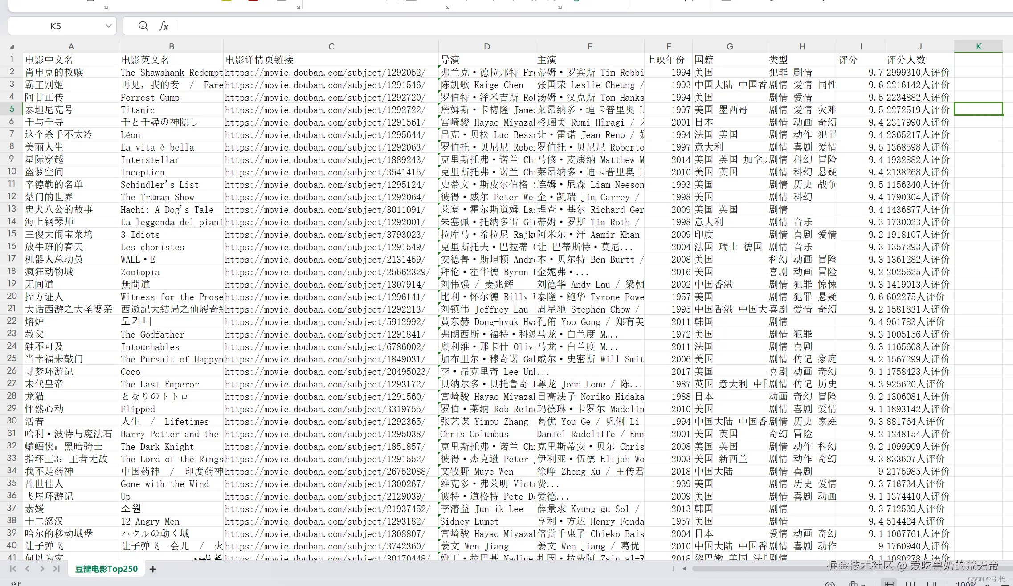Go to previous sheet tab arrow
The width and height of the screenshot is (1013, 586).
coord(28,569)
